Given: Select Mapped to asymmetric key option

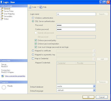Looking at the screenshot, I should click(33, 55).
